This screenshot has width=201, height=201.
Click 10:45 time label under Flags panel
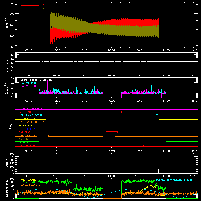tap(139, 151)
